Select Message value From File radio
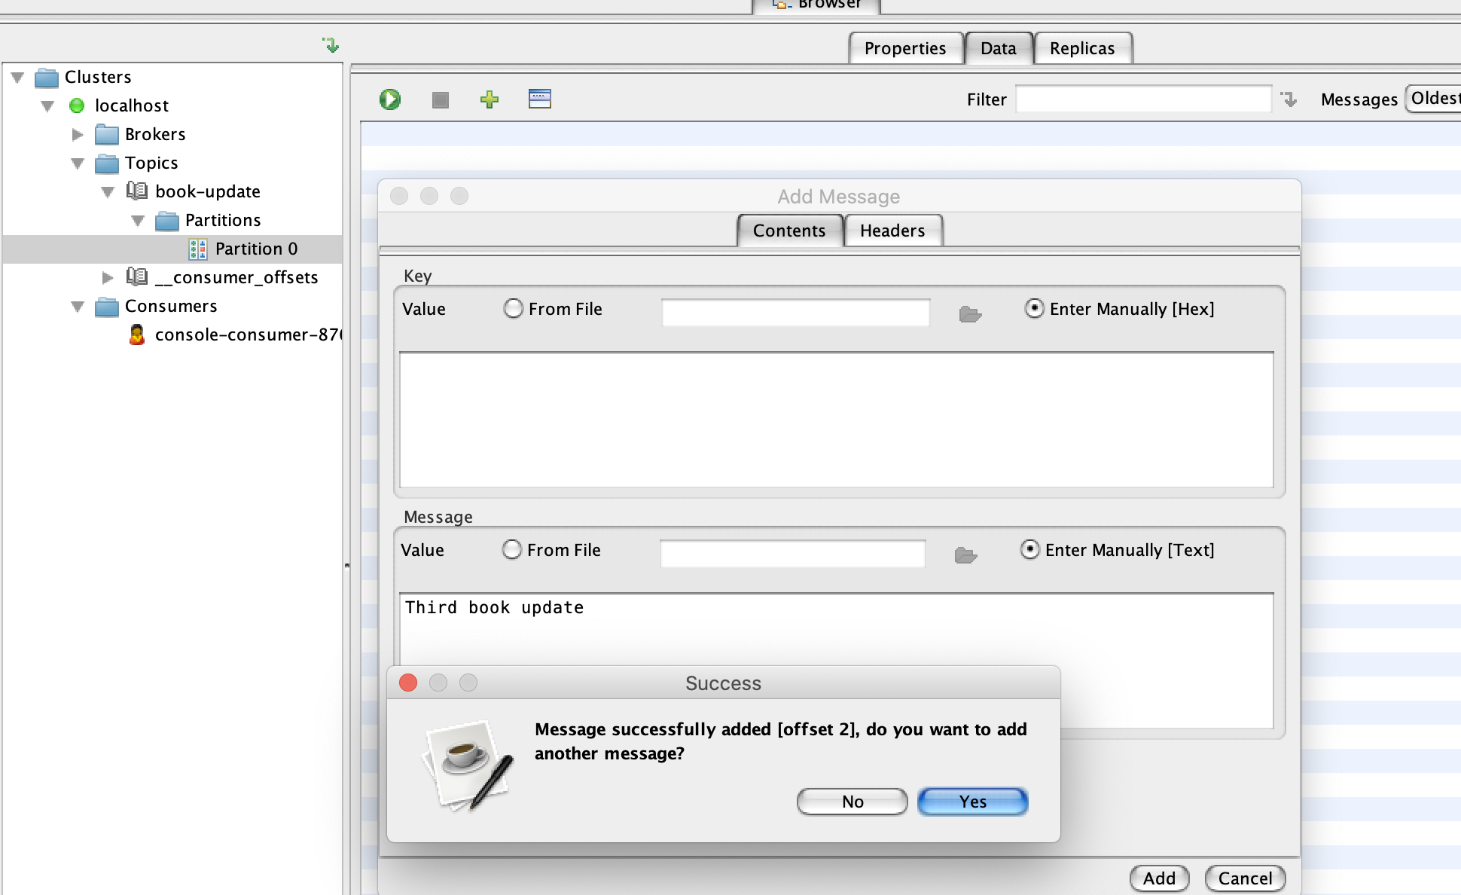 click(x=512, y=550)
